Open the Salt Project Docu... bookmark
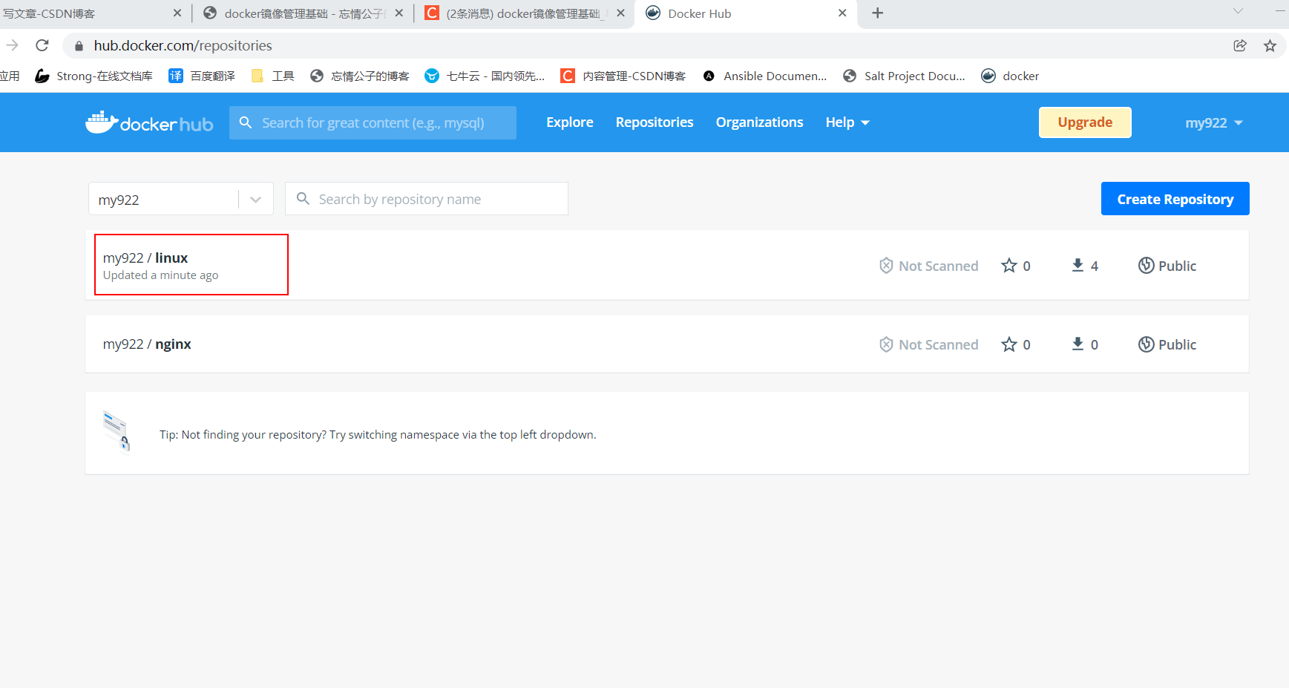Viewport: 1289px width, 688px height. pyautogui.click(x=904, y=76)
